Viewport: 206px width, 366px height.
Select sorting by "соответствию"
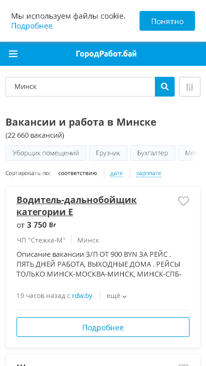77,173
